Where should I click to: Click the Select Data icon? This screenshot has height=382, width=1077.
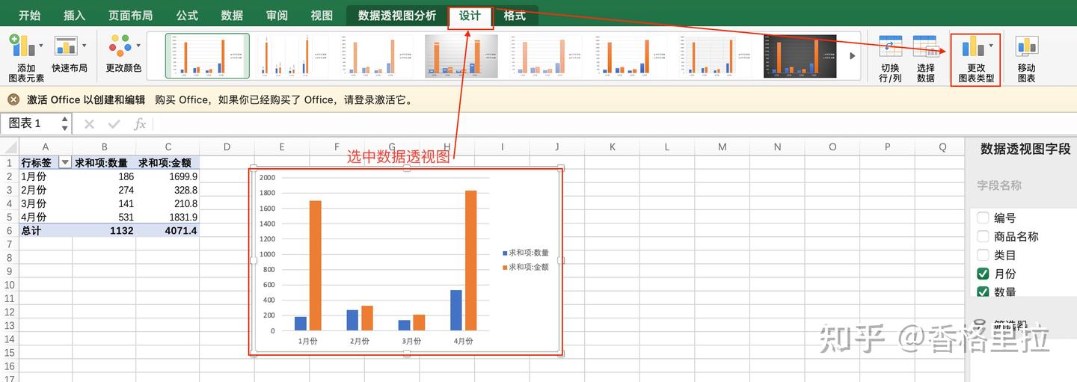coord(926,46)
